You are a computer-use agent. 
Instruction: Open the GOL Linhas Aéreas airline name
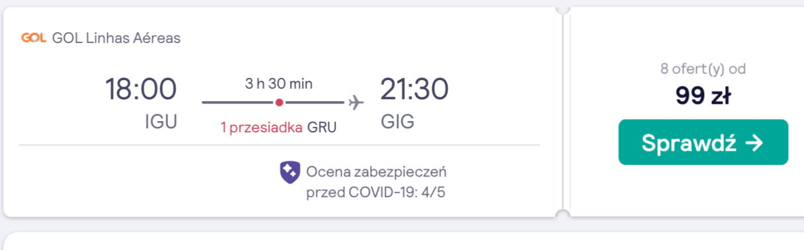[116, 38]
